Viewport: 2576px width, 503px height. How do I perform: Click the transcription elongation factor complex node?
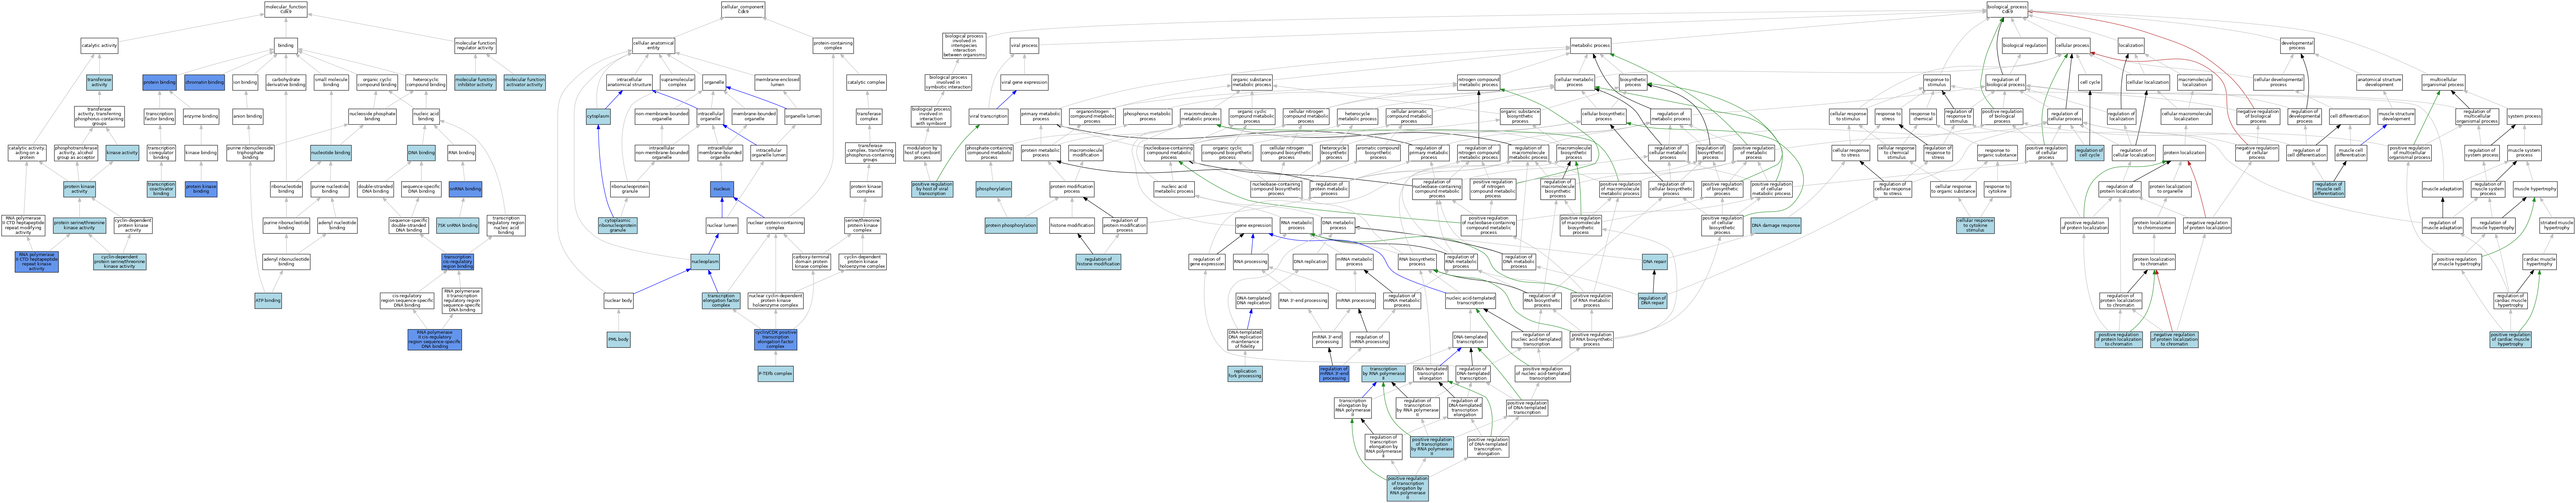tap(721, 300)
